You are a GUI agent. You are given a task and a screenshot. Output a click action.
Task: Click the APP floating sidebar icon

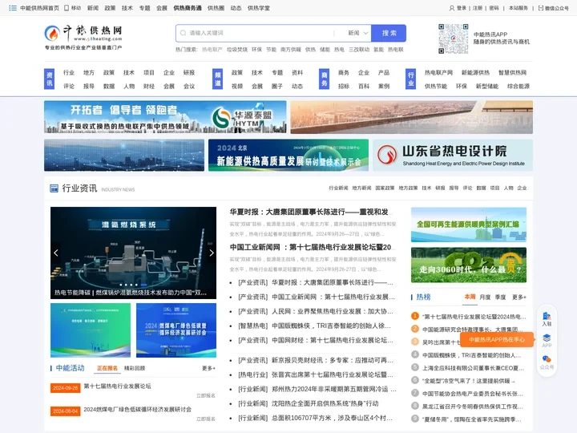(x=547, y=341)
